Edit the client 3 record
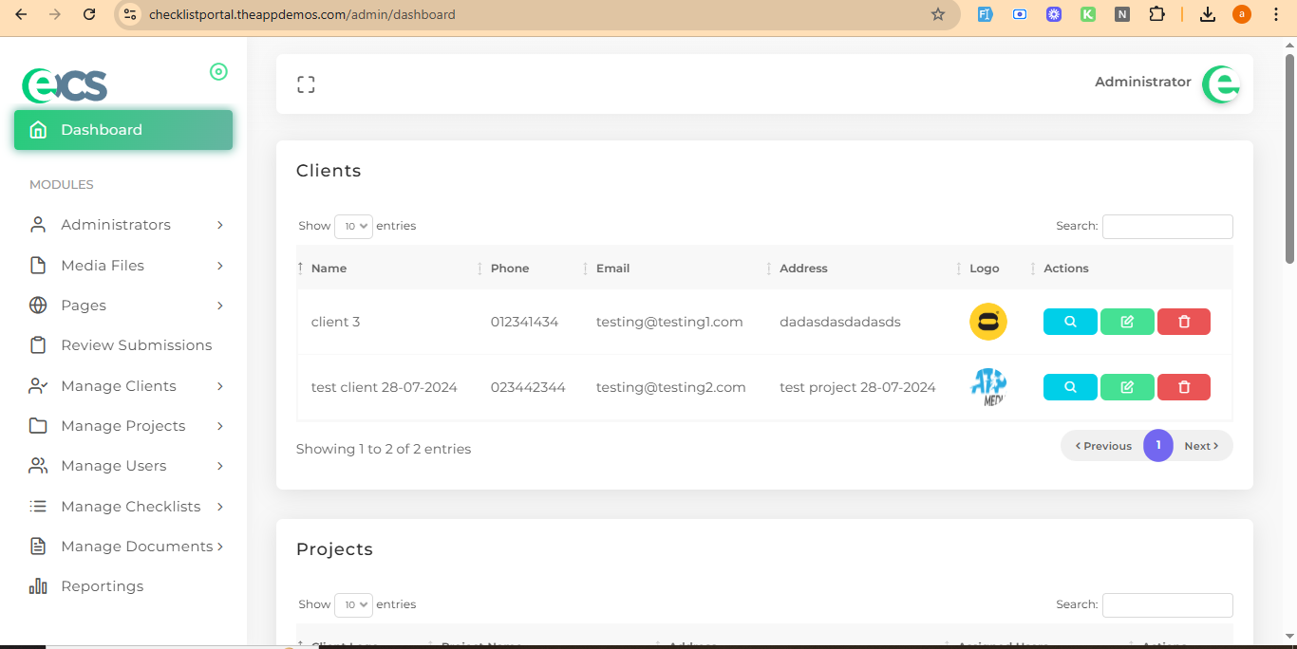 coord(1127,322)
